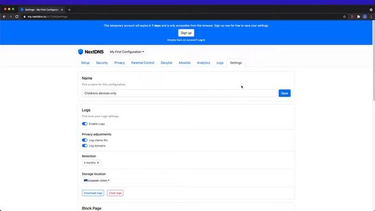Click the browser forward arrow
This screenshot has height=211, width=375.
coord(11,16)
